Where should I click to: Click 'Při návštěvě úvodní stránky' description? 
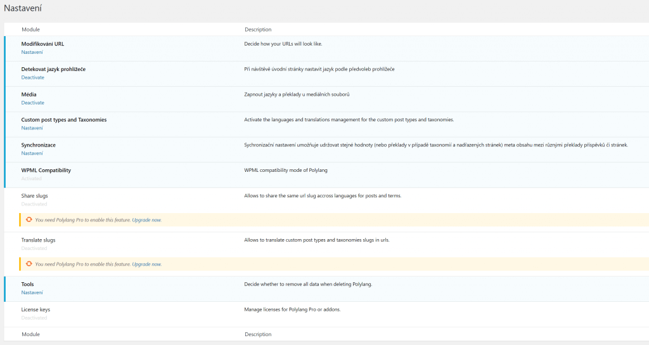(x=319, y=69)
